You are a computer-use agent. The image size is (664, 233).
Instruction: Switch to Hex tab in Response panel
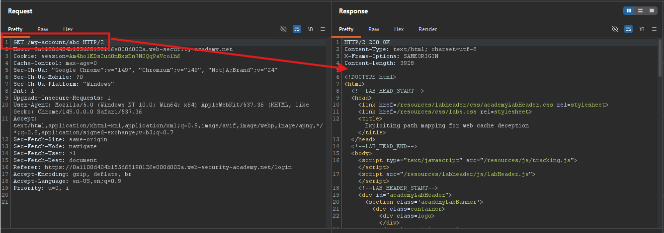click(399, 29)
